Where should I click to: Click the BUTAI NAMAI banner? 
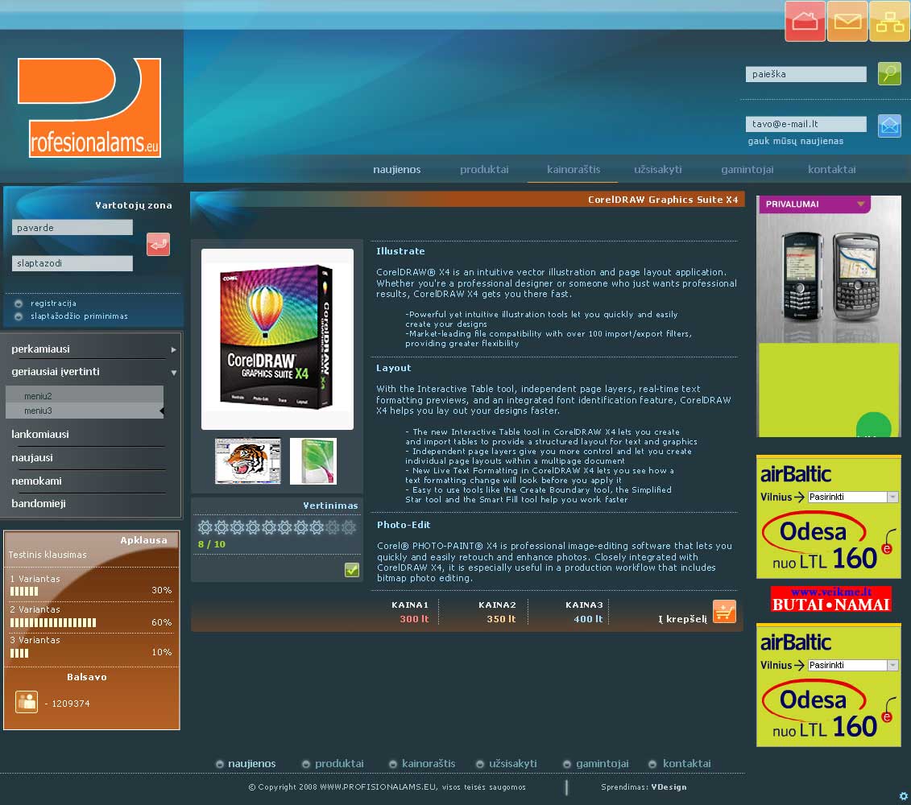(830, 600)
